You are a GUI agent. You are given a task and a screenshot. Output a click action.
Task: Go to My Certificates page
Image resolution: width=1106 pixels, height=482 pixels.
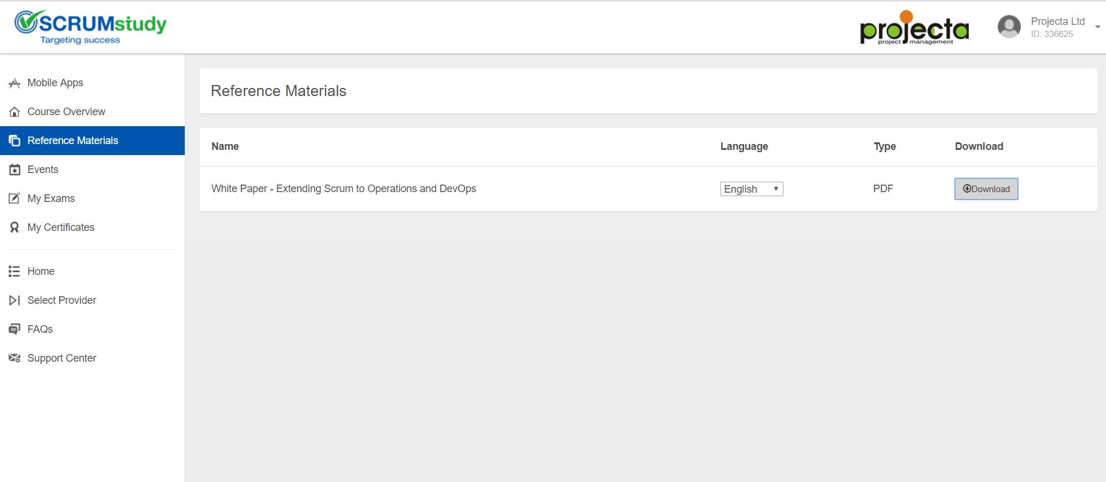point(61,227)
